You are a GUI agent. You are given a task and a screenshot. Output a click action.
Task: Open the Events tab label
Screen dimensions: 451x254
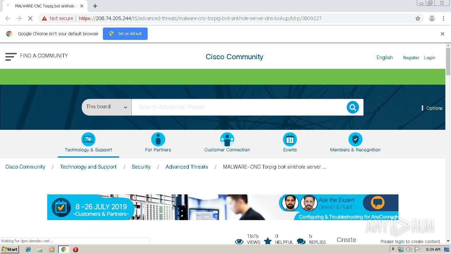click(290, 150)
